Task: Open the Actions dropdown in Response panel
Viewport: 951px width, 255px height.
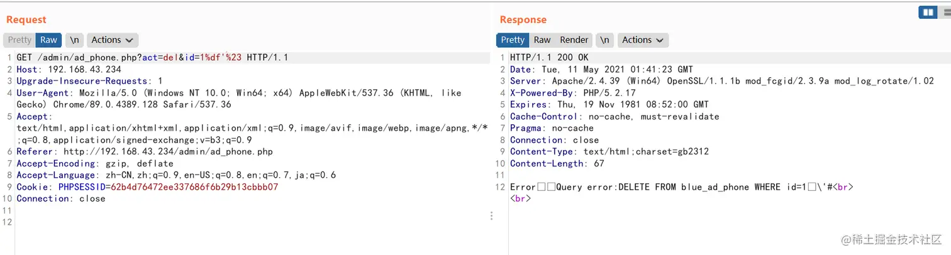Action: click(x=643, y=40)
